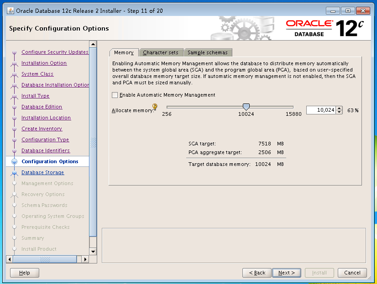Go to Configuration Type step
This screenshot has height=284, width=377.
(45, 139)
